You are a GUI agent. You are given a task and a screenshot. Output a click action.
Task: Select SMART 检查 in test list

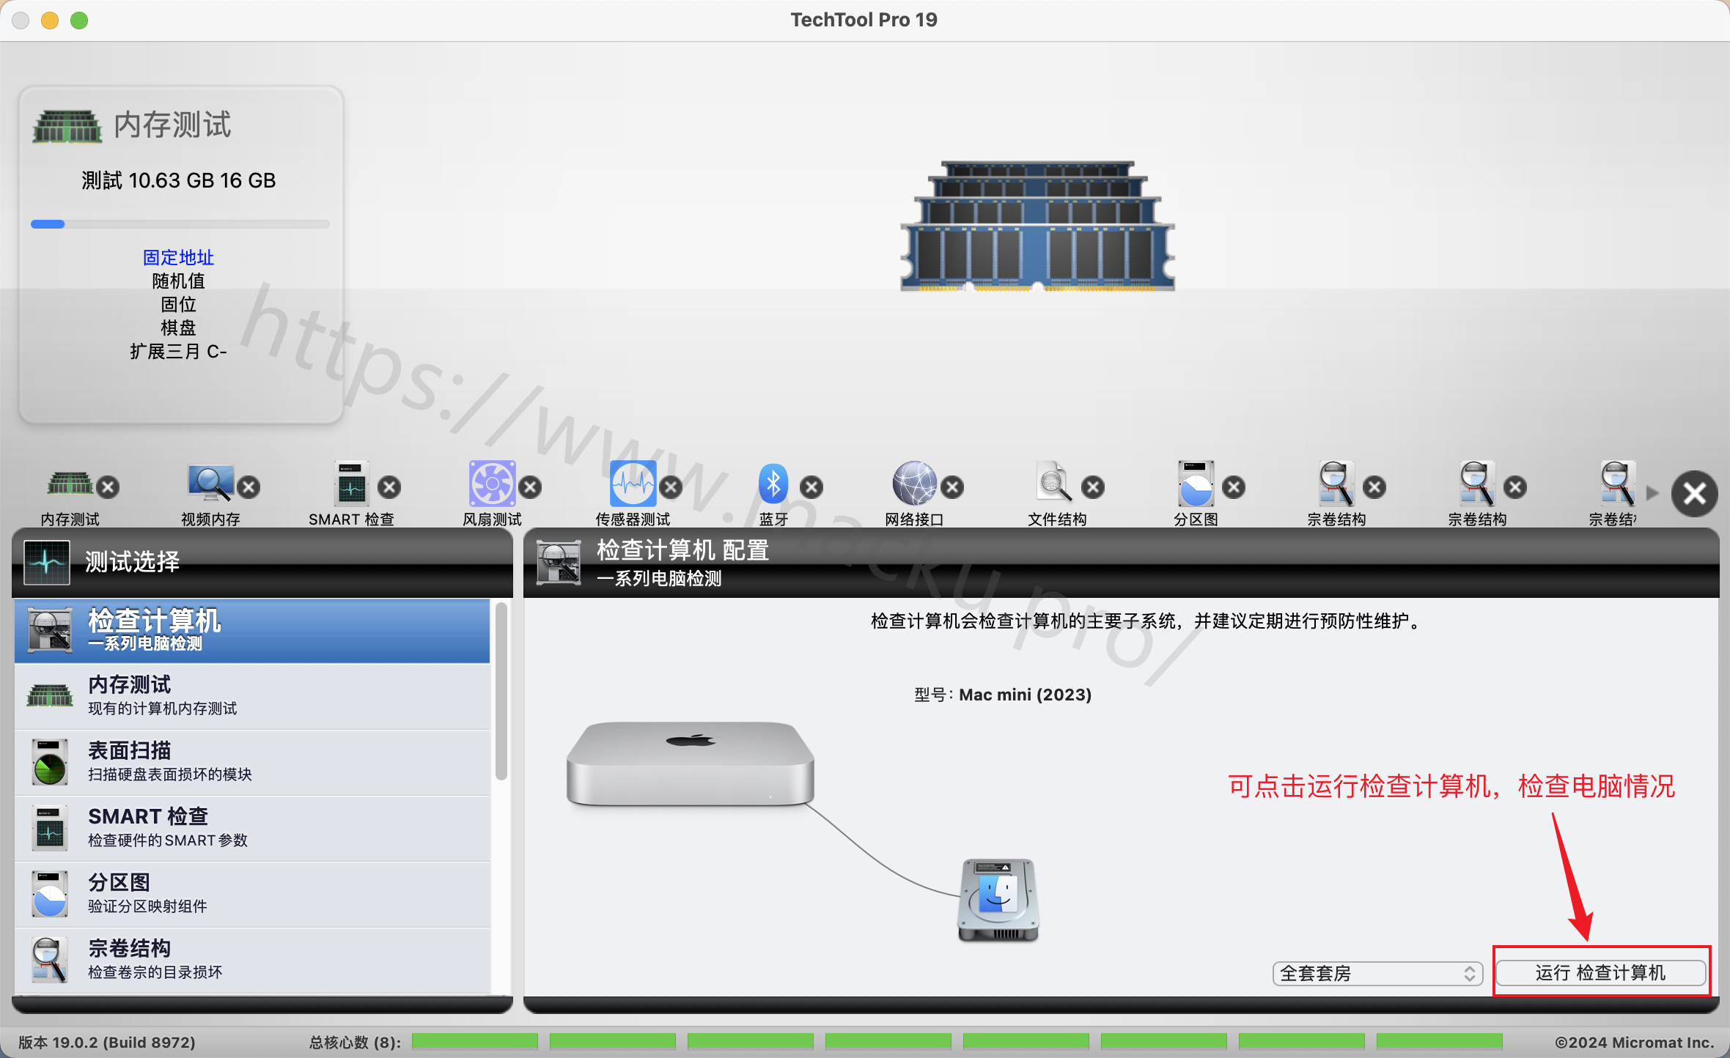[x=252, y=828]
